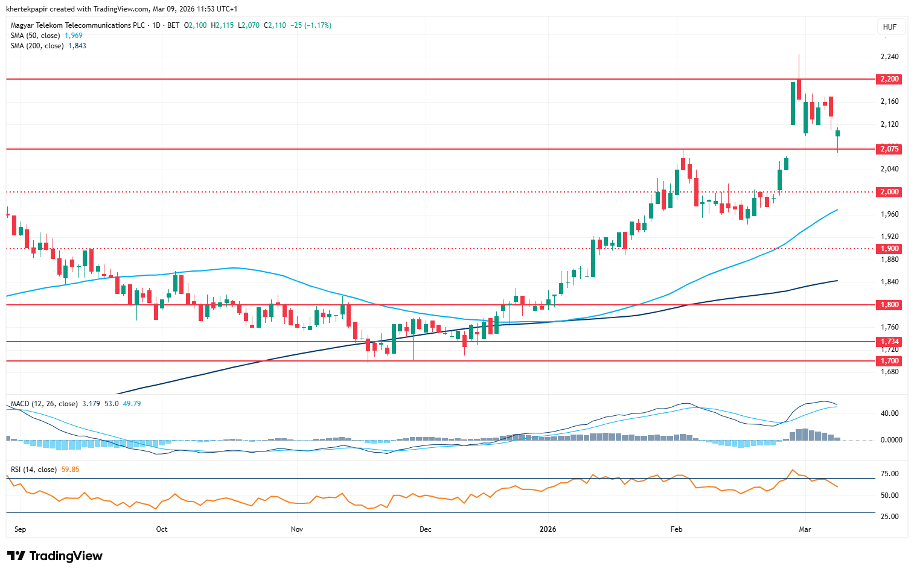The height and width of the screenshot is (574, 914).
Task: Select the MACD (12, 26, close) legend
Action: pyautogui.click(x=44, y=404)
